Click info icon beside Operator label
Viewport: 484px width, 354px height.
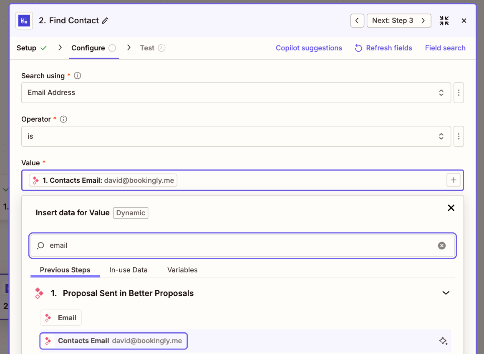(63, 119)
